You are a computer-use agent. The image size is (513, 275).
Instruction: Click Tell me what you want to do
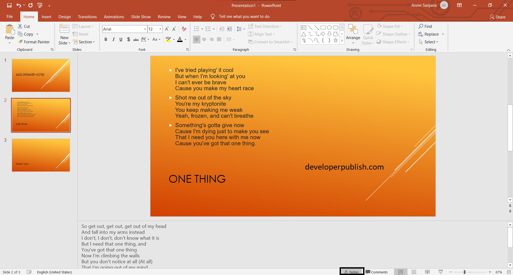pyautogui.click(x=244, y=16)
